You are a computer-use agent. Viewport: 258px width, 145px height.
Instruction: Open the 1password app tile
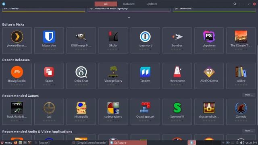point(145,40)
